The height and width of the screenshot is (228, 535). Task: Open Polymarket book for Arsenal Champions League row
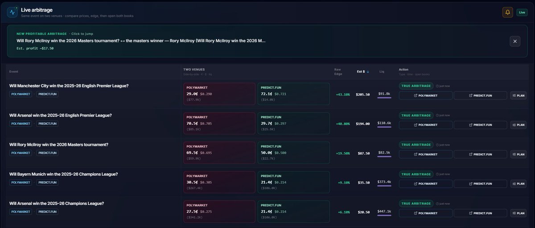pyautogui.click(x=426, y=213)
